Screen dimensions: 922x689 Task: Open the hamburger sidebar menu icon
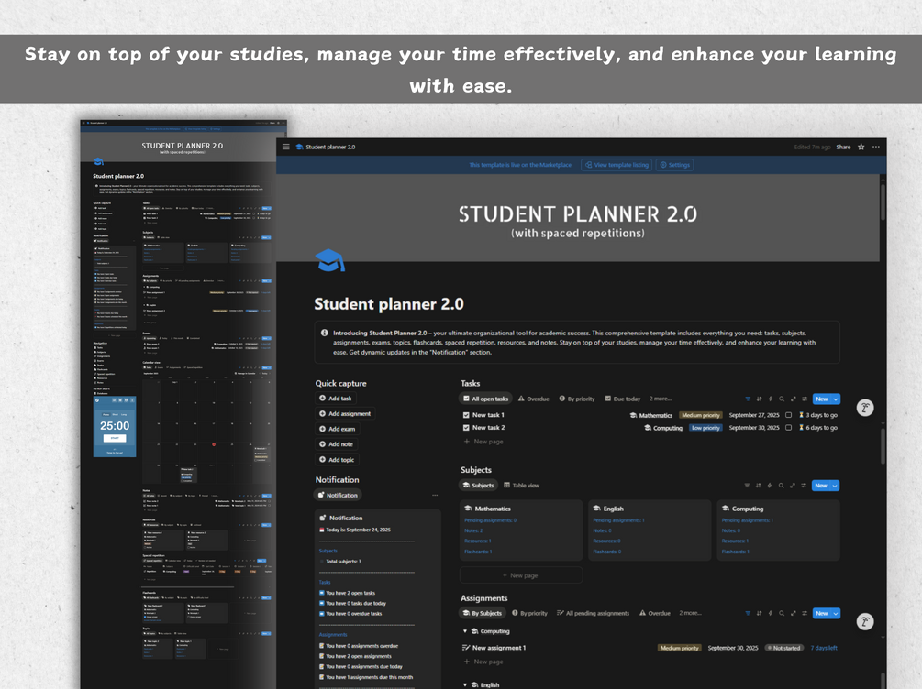tap(285, 147)
